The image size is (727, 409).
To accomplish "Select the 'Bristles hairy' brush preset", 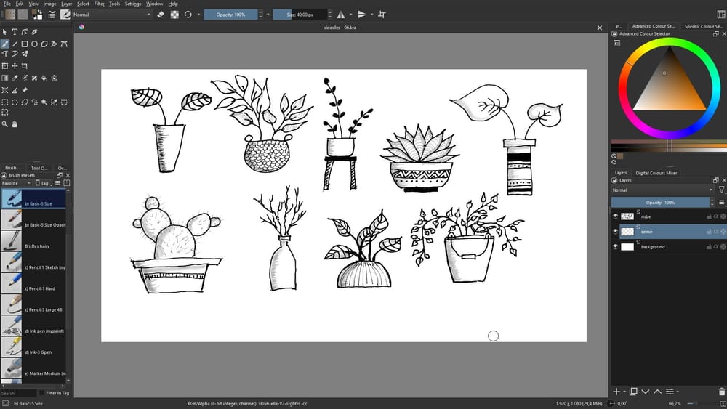I will (33, 241).
